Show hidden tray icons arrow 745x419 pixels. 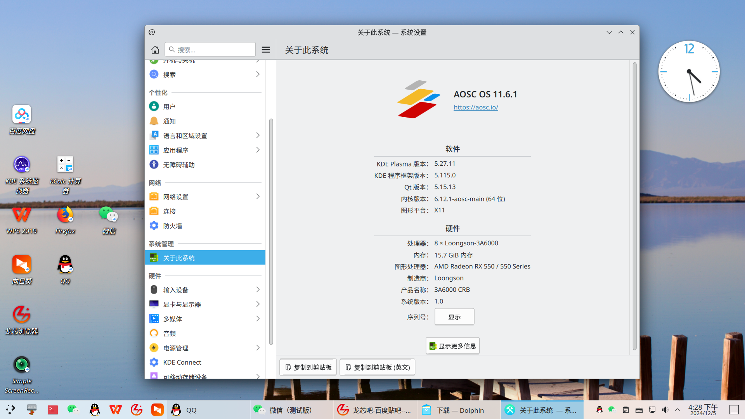tap(677, 410)
